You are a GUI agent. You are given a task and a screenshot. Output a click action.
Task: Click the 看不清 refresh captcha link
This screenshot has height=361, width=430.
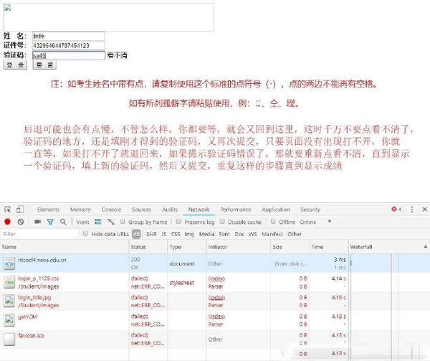(117, 55)
